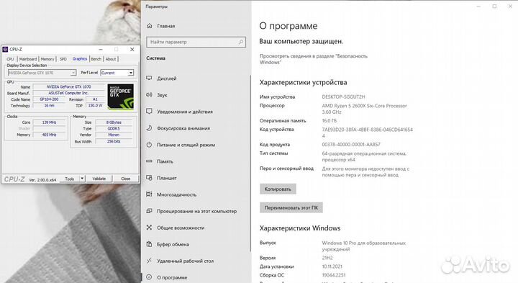Viewport: 518px width, 283px height.
Task: Expand the Display Device Selection dropdown in CPU-Z
Action: (x=73, y=73)
